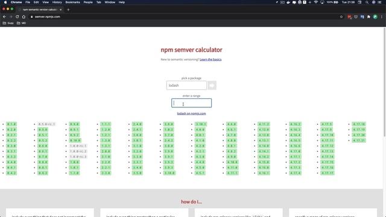Viewport: 386px width, 217px height.
Task: Open the green Chrome profile avatar
Action: pos(375,17)
